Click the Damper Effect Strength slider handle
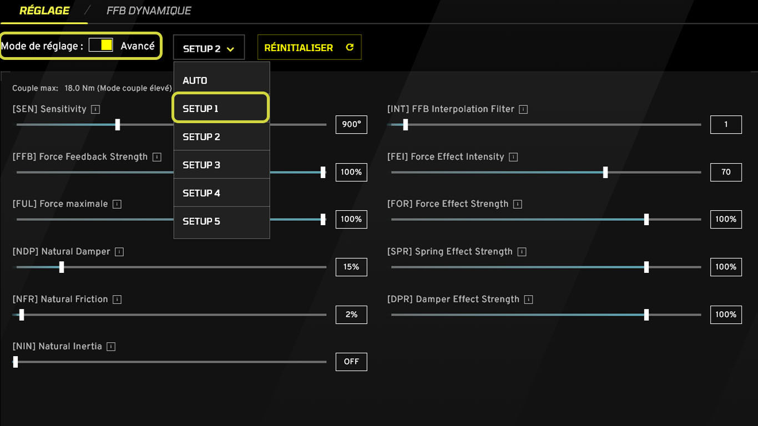Image resolution: width=758 pixels, height=426 pixels. tap(646, 315)
